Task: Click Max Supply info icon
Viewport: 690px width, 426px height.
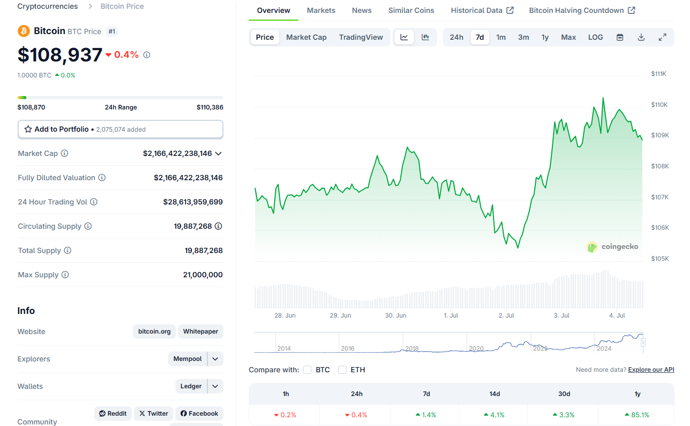Action: coord(65,275)
